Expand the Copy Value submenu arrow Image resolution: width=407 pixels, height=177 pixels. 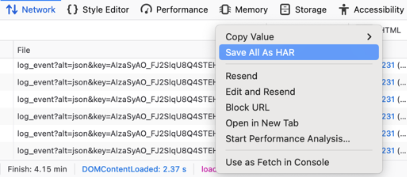pyautogui.click(x=369, y=37)
